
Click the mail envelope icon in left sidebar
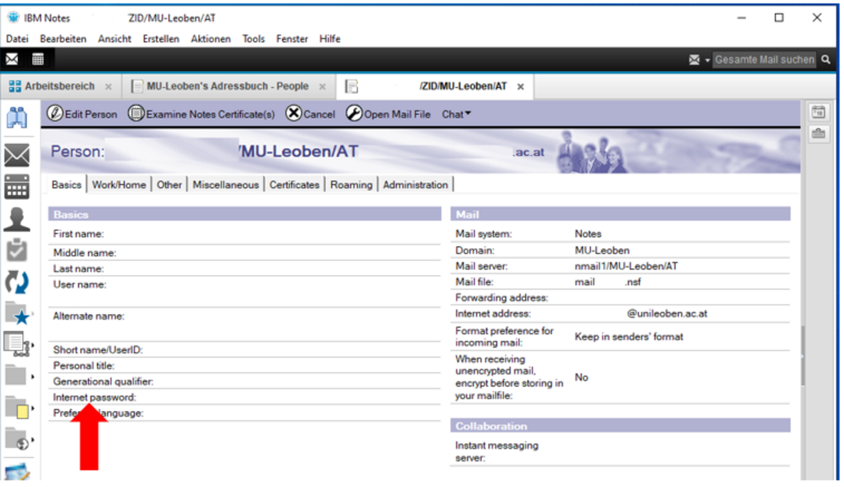17,155
